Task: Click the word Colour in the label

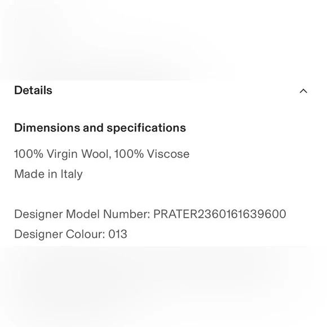Action: [86, 234]
